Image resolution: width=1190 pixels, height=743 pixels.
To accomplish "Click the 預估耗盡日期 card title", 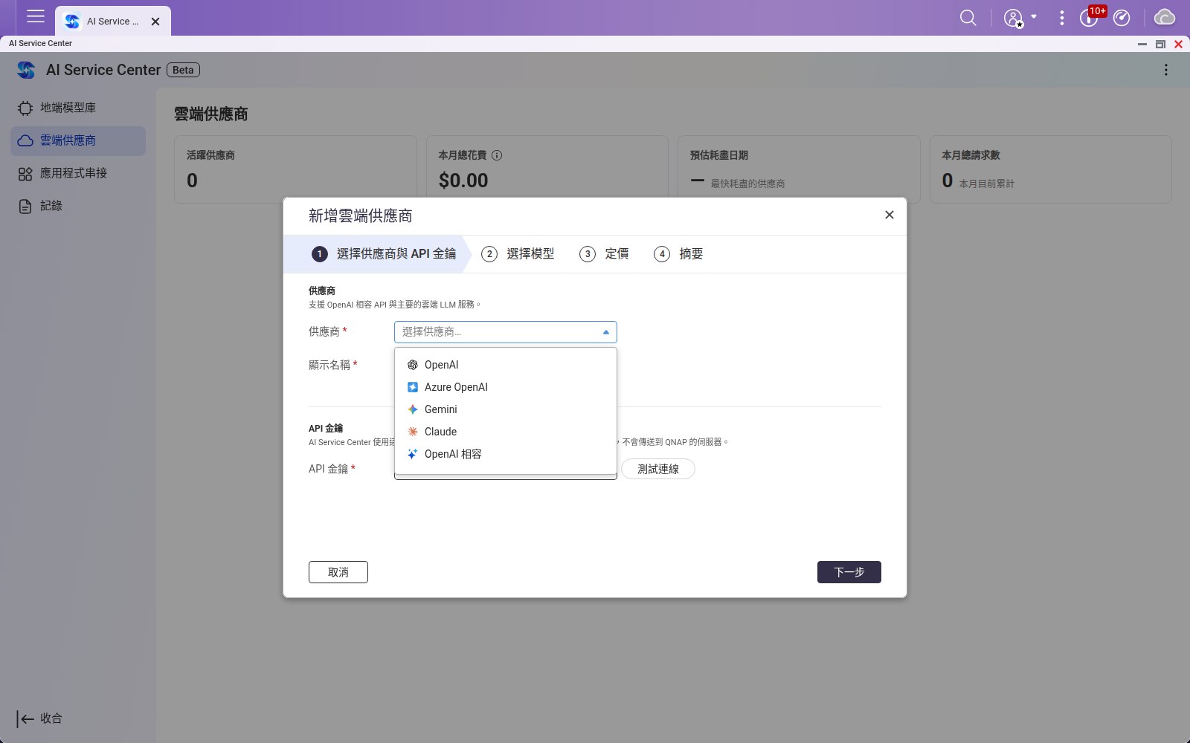I will 719,155.
